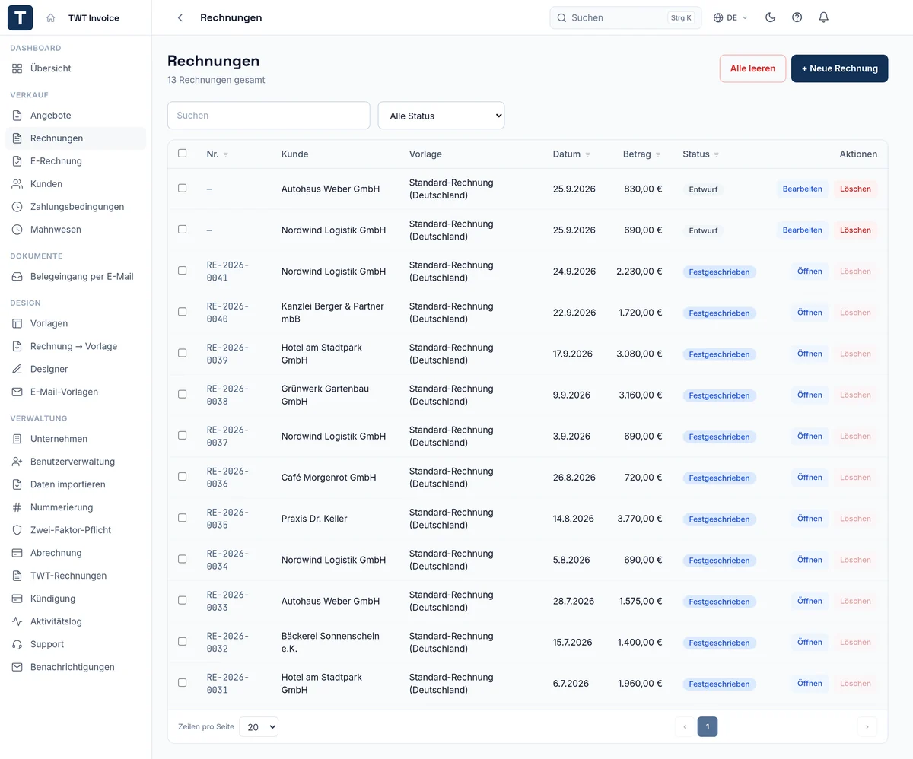This screenshot has height=759, width=913.
Task: Open the notifications bell icon
Action: [x=823, y=17]
